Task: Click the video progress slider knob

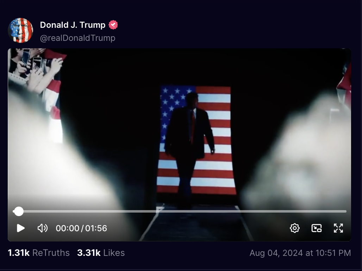Action: (18, 211)
